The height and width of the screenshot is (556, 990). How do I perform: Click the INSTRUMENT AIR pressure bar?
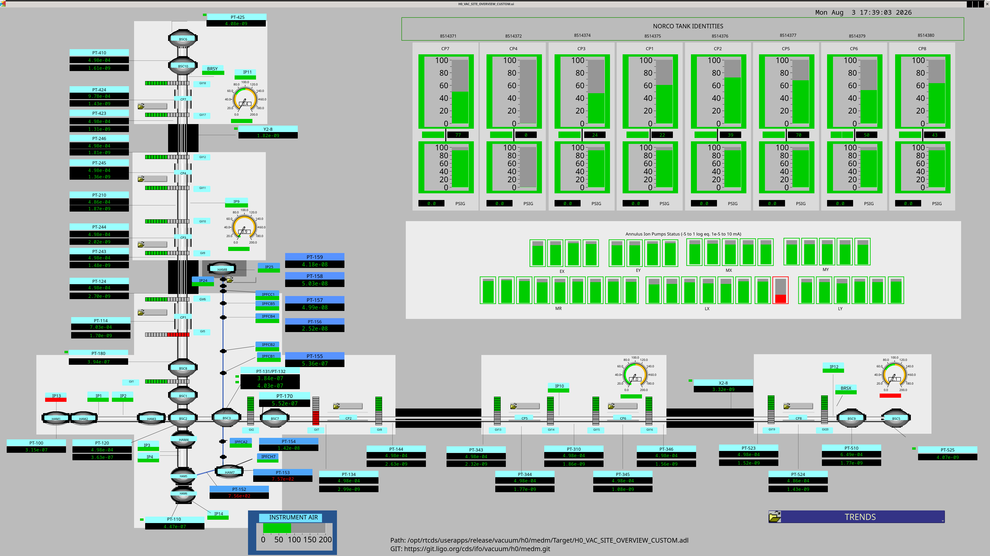click(294, 528)
